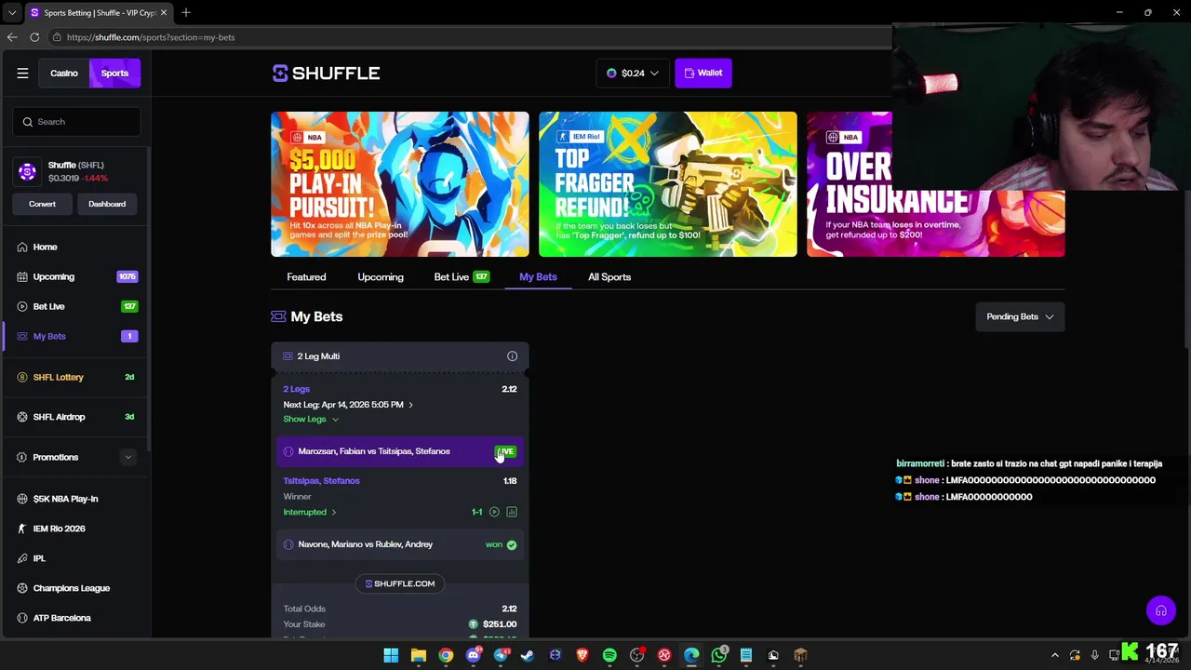Image resolution: width=1191 pixels, height=670 pixels.
Task: Click the Wallet button
Action: tap(703, 73)
